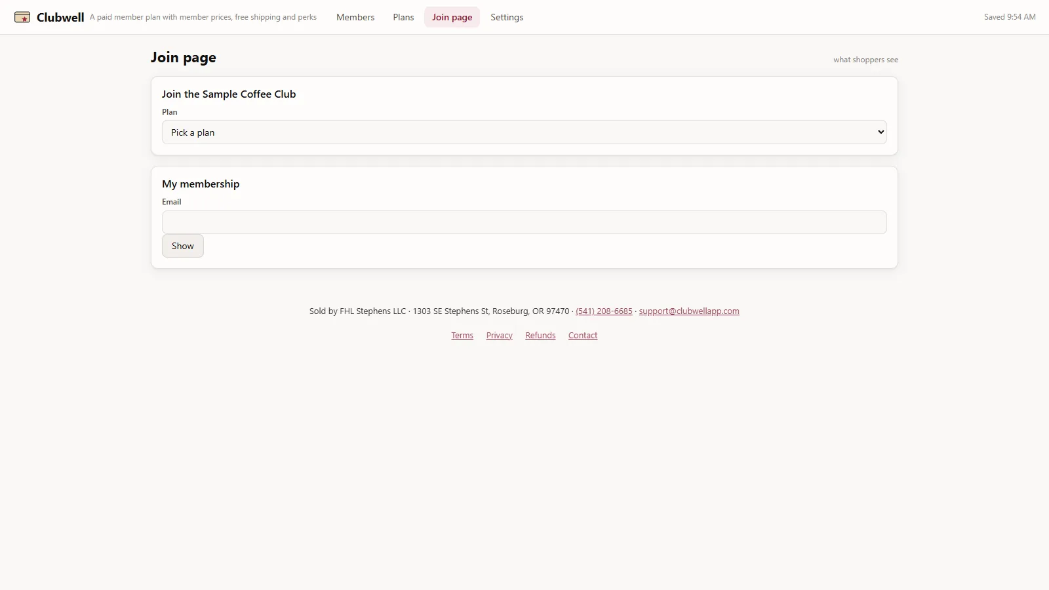1049x590 pixels.
Task: Click the Join page heading
Action: [x=184, y=58]
